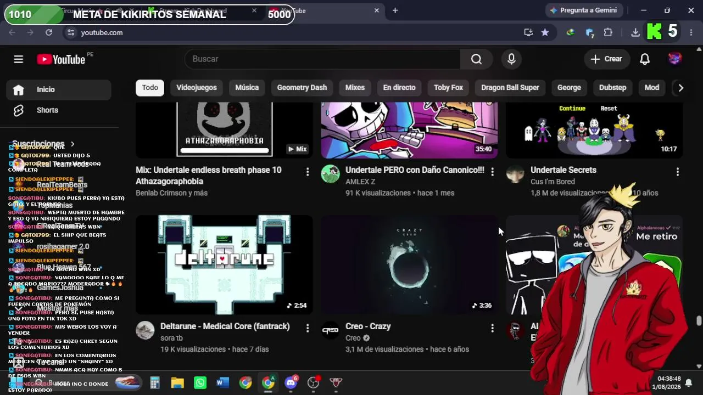
Task: Open Chrome's three-dot menu
Action: tap(691, 32)
